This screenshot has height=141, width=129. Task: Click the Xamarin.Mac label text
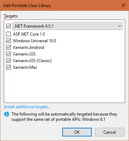point(25,67)
